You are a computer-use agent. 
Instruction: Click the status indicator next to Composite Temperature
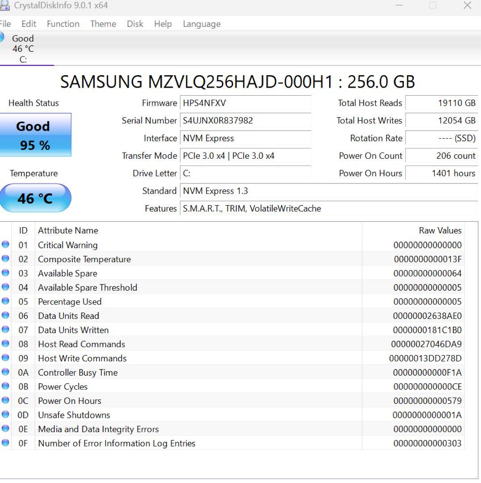pos(5,259)
